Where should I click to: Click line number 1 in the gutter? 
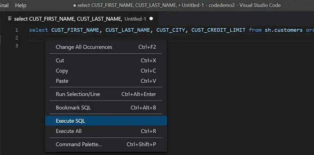point(17,30)
